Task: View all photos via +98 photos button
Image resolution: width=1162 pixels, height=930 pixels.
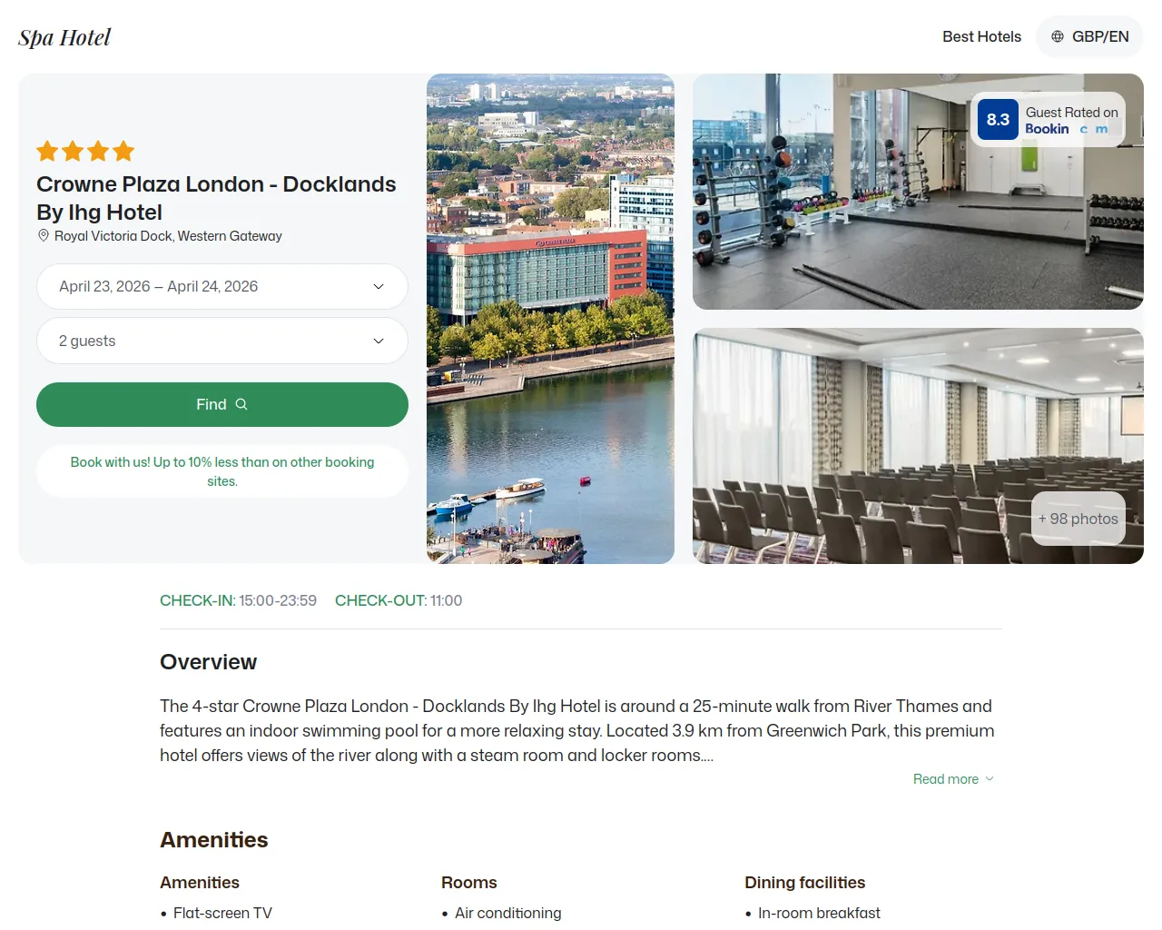Action: (1078, 519)
